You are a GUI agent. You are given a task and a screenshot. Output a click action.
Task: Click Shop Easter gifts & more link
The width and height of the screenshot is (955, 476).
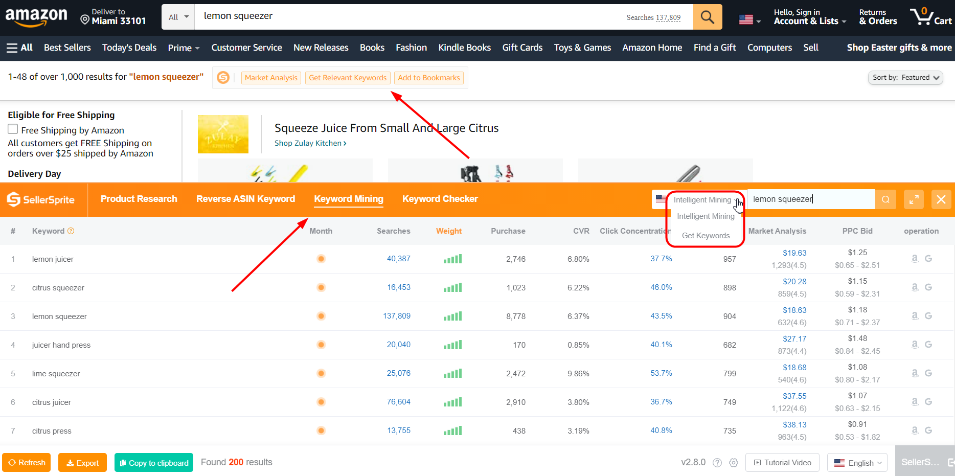tap(899, 48)
